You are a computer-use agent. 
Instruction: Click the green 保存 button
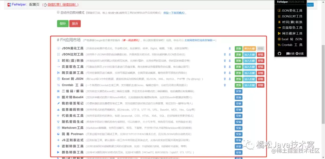(63, 24)
